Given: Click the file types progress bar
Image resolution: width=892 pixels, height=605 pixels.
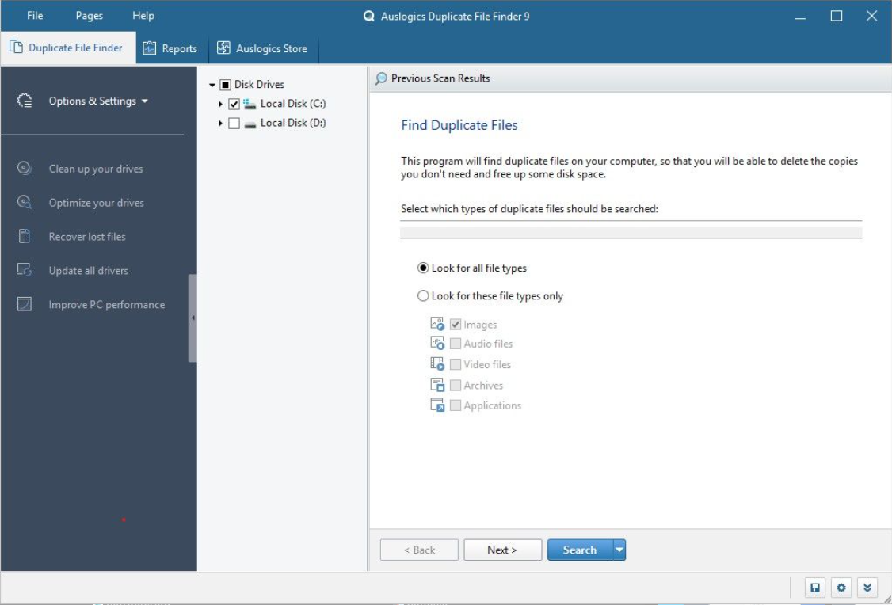Looking at the screenshot, I should pos(630,231).
